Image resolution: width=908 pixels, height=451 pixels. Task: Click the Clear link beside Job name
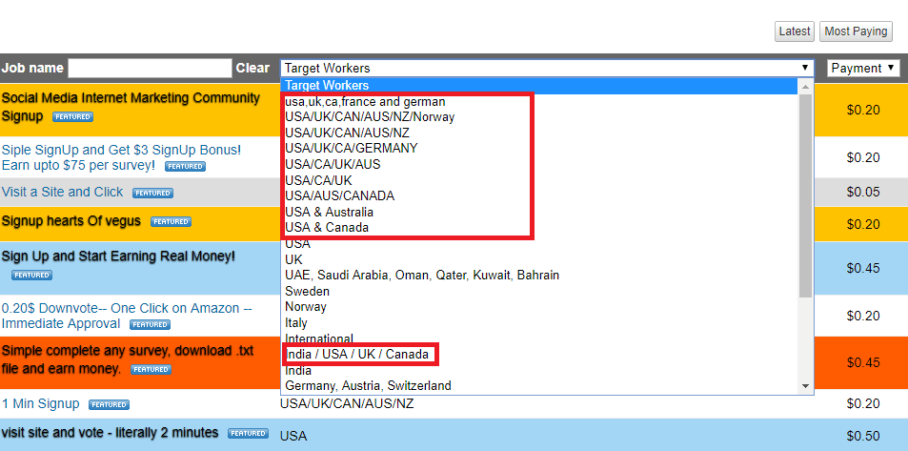[252, 68]
